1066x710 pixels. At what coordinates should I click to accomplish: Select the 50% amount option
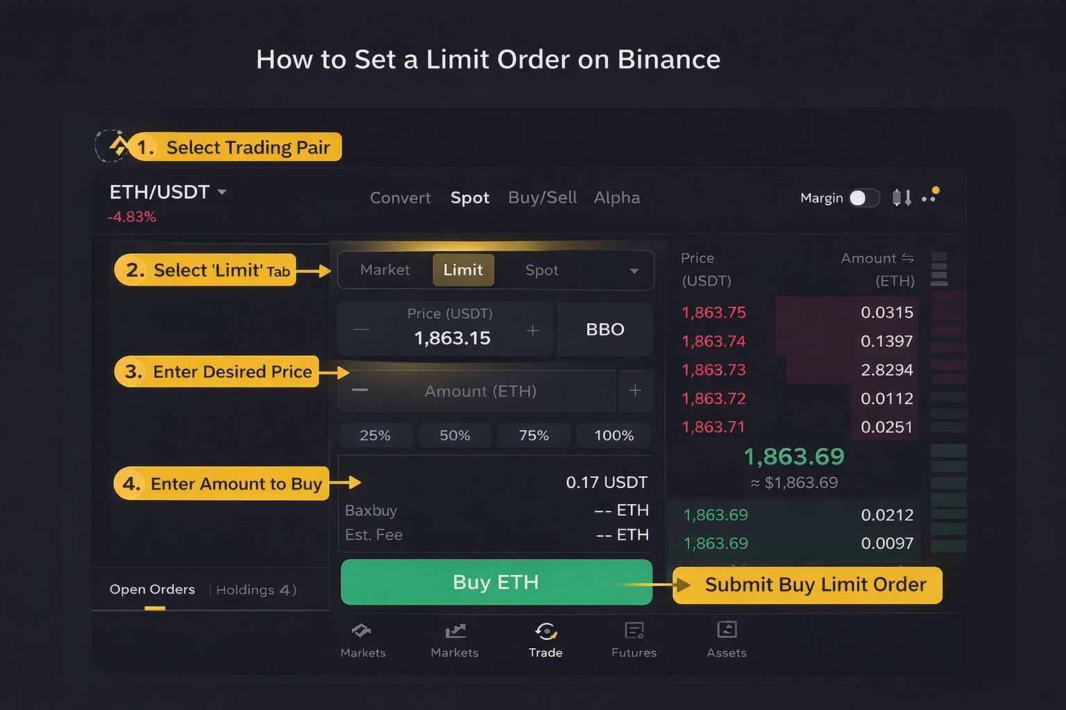tap(455, 435)
